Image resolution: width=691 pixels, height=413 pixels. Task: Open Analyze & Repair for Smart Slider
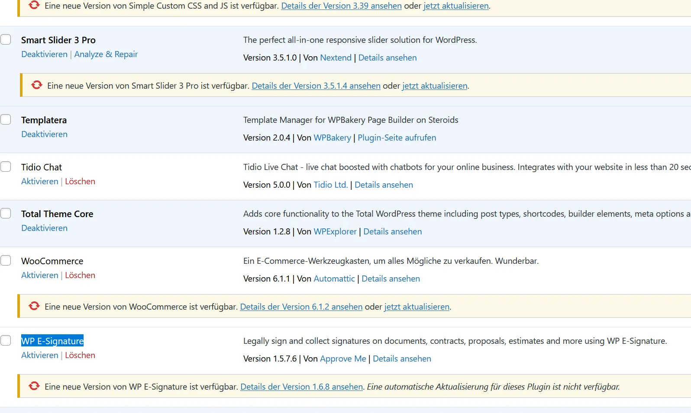[106, 54]
